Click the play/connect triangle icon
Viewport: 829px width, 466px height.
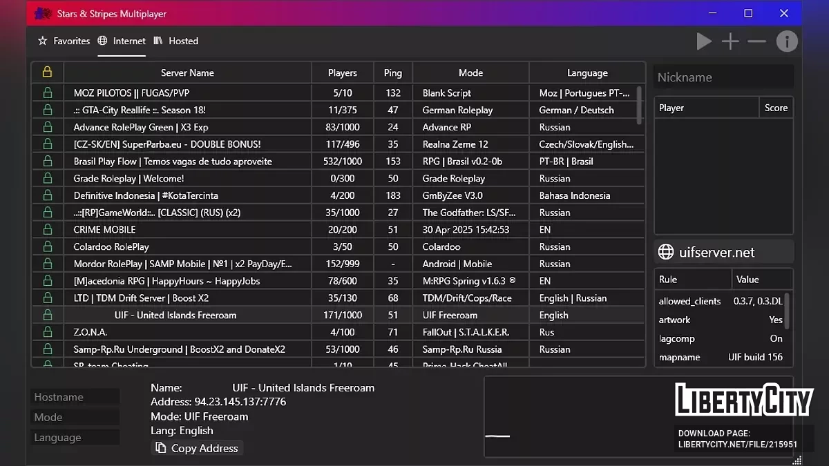704,41
